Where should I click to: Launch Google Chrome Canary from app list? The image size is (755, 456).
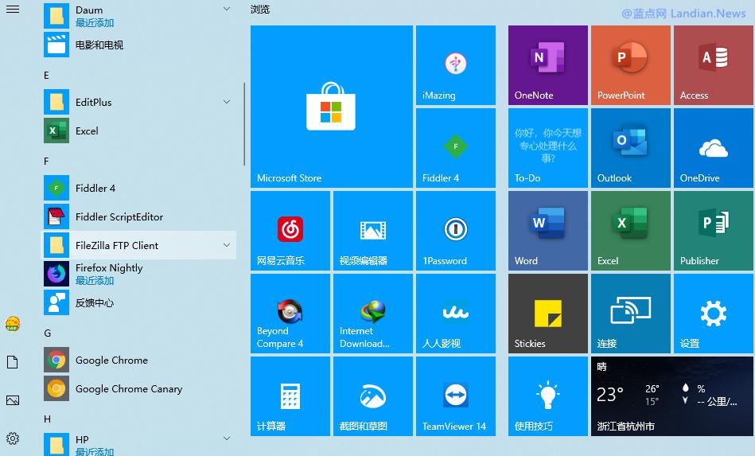(x=140, y=388)
